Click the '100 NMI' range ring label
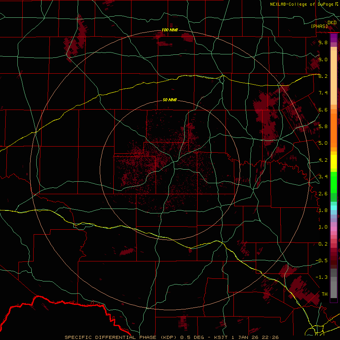The height and width of the screenshot is (340, 340). 170,30
